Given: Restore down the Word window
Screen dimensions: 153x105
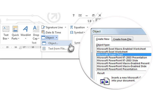Looking at the screenshot, I should (x=93, y=15).
